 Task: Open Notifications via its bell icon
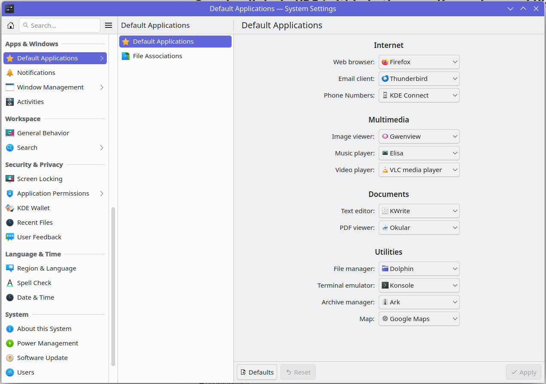click(10, 73)
